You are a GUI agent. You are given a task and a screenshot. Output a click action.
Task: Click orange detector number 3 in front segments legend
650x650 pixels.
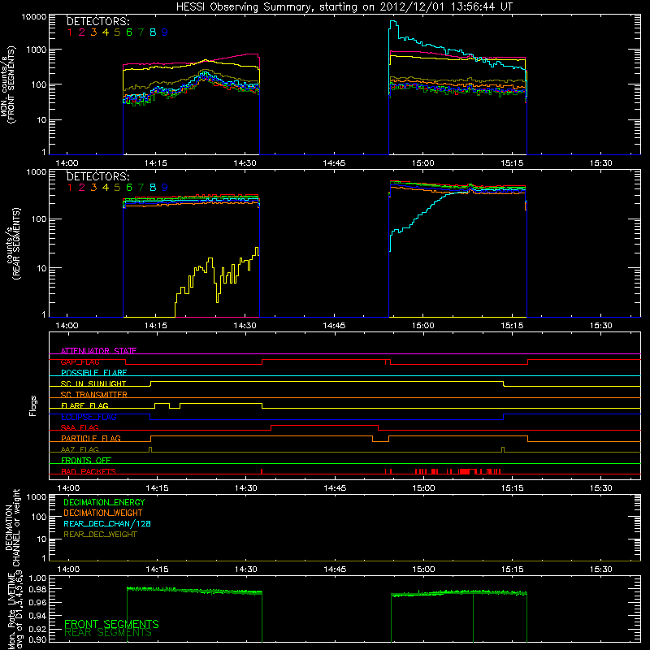pos(93,32)
